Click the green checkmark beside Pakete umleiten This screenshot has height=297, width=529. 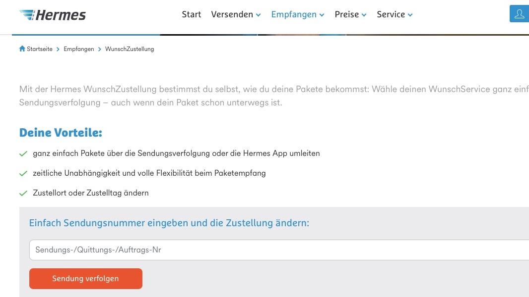(23, 153)
